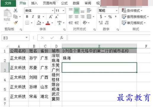
Task: Open number group dialog launcher
Action: coord(118,30)
